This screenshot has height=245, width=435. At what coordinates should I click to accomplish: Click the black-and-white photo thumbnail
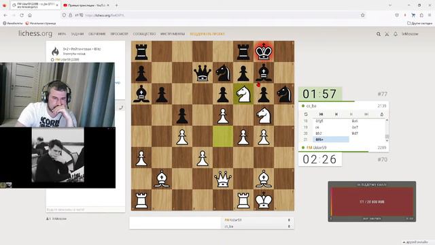click(x=58, y=155)
